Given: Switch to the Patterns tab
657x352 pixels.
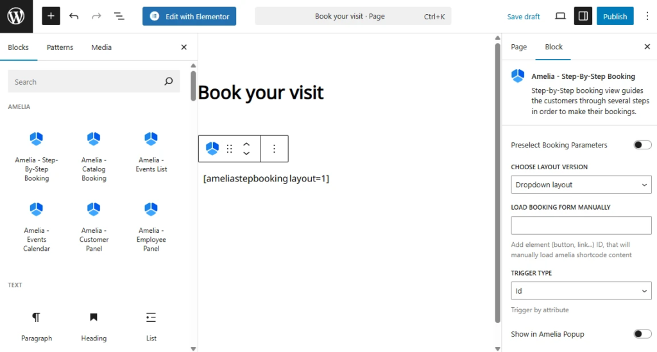Looking at the screenshot, I should [60, 47].
